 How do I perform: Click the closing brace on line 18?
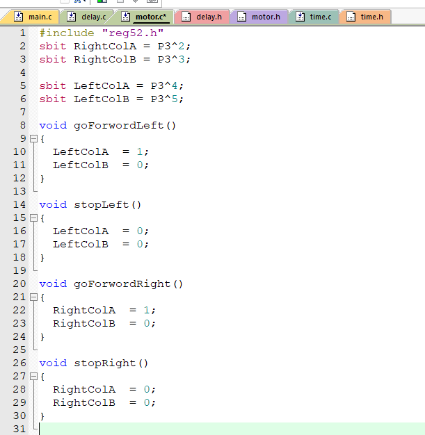pos(42,257)
